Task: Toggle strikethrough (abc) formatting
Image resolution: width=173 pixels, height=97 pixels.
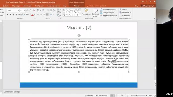Action: 19,15
